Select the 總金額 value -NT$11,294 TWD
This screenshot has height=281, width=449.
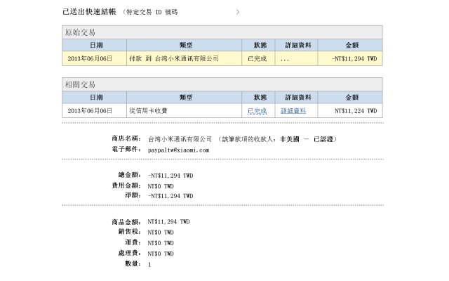[170, 176]
